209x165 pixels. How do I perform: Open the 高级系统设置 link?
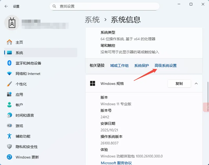coord(166,66)
